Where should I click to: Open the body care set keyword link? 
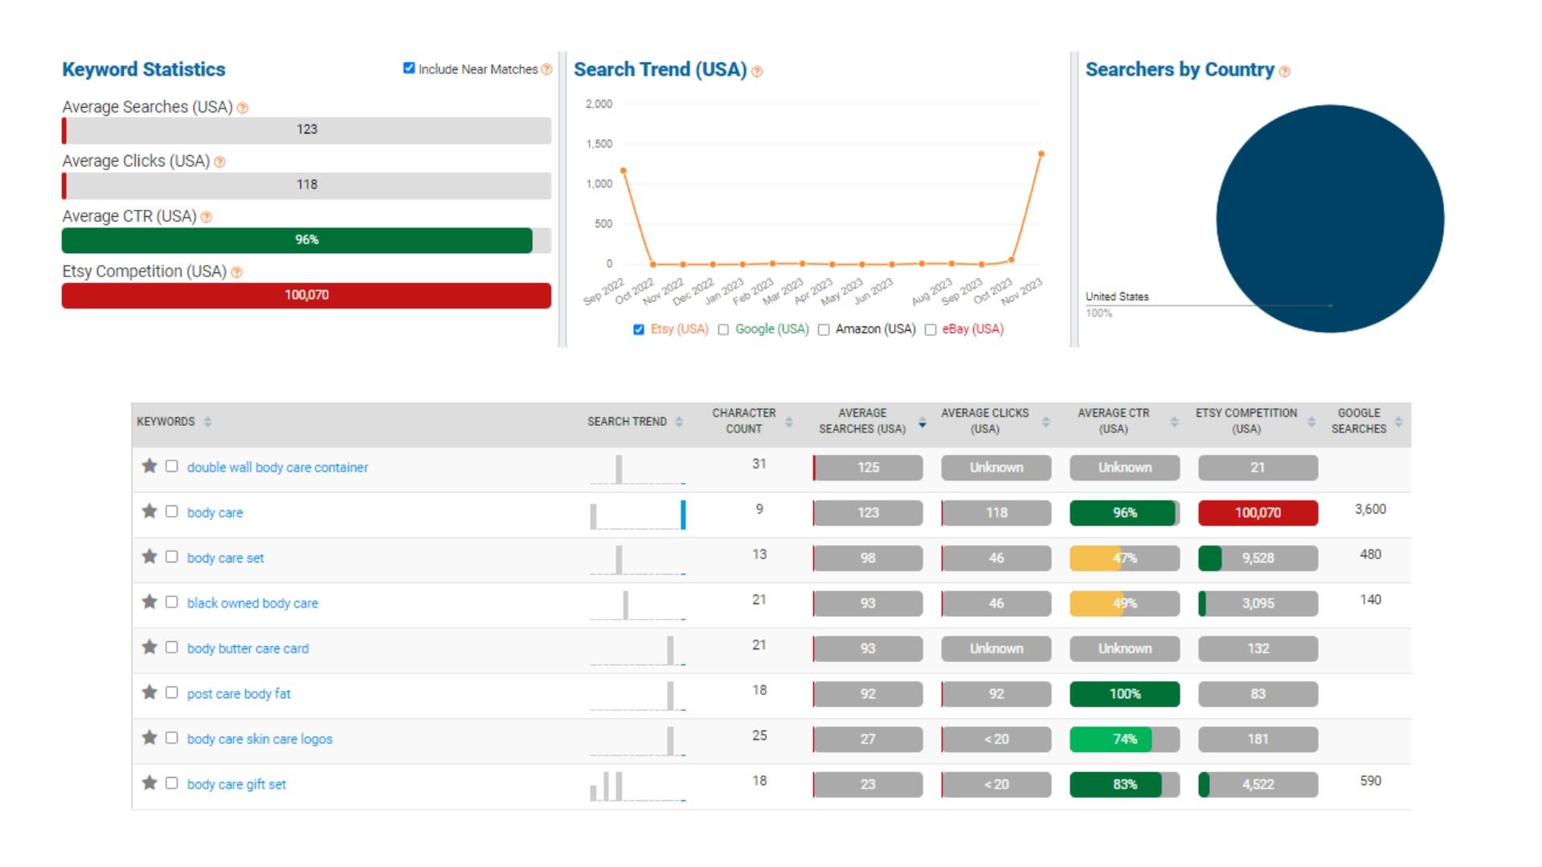click(x=225, y=558)
